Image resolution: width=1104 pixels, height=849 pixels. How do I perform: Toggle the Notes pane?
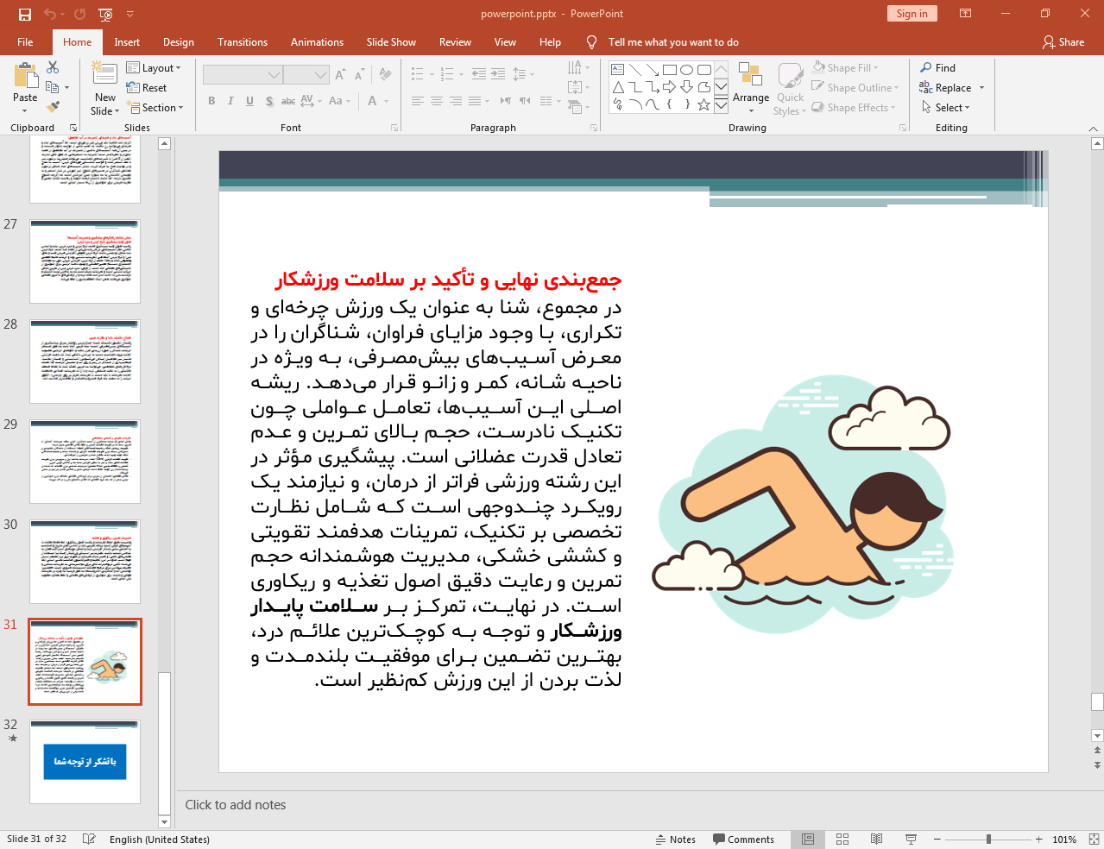pyautogui.click(x=676, y=839)
